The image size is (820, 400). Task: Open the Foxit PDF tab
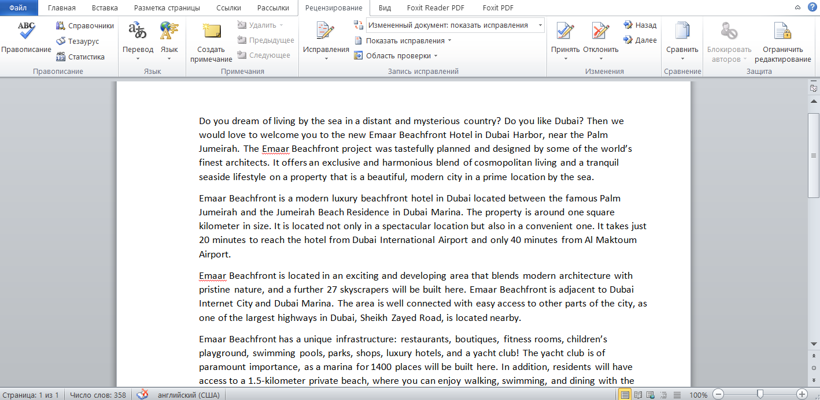(497, 8)
